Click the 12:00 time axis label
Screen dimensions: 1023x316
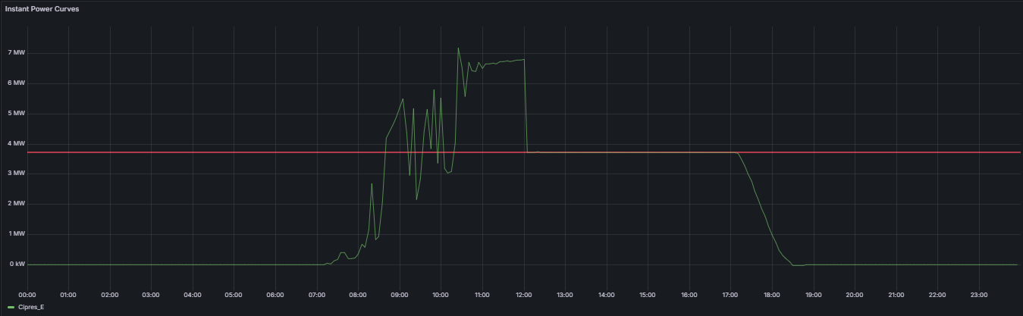point(523,295)
